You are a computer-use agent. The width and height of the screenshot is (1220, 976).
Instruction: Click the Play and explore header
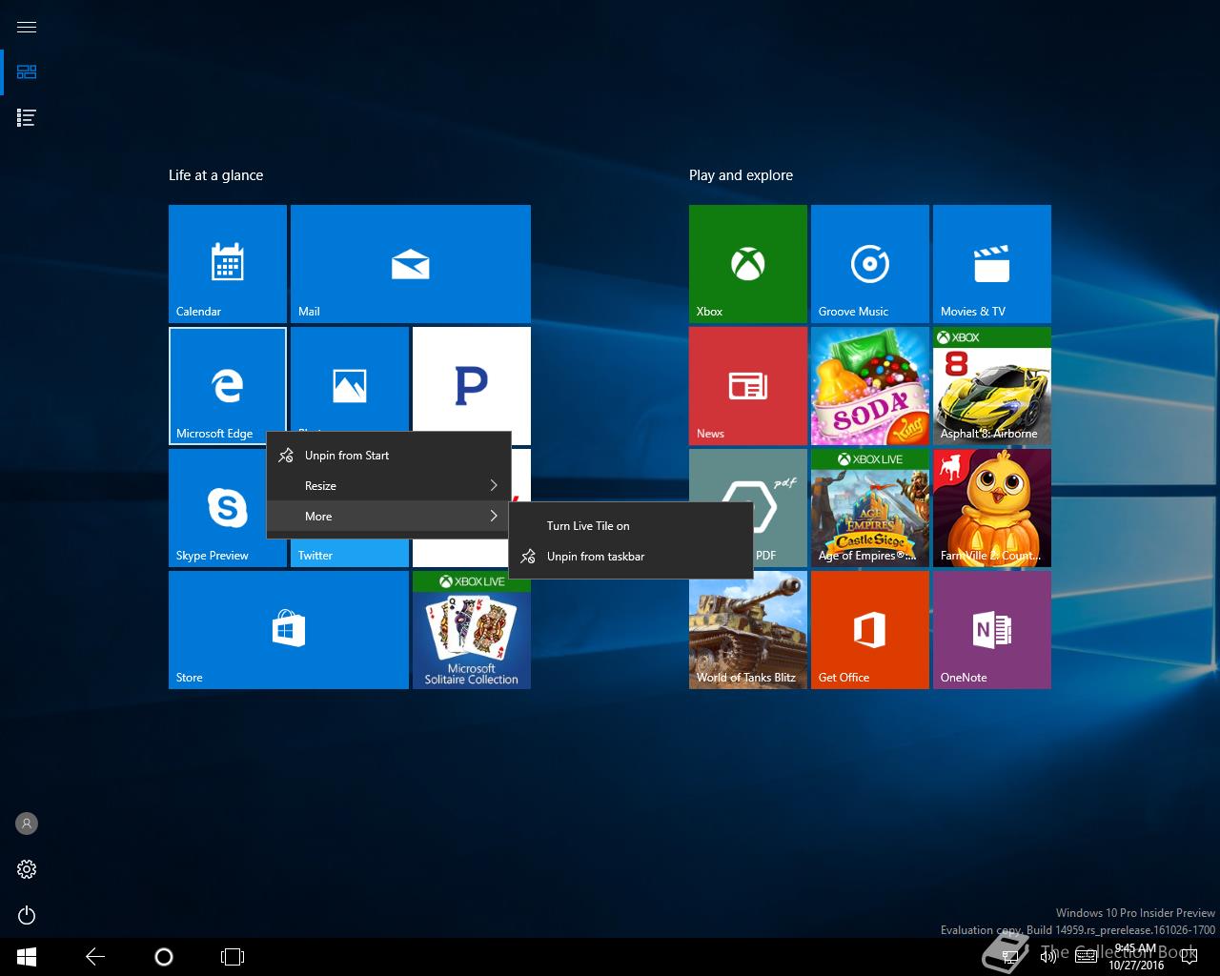pos(741,175)
